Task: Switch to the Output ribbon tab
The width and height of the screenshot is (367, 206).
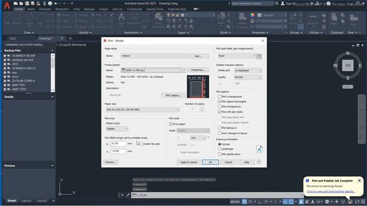Action: tap(103, 9)
